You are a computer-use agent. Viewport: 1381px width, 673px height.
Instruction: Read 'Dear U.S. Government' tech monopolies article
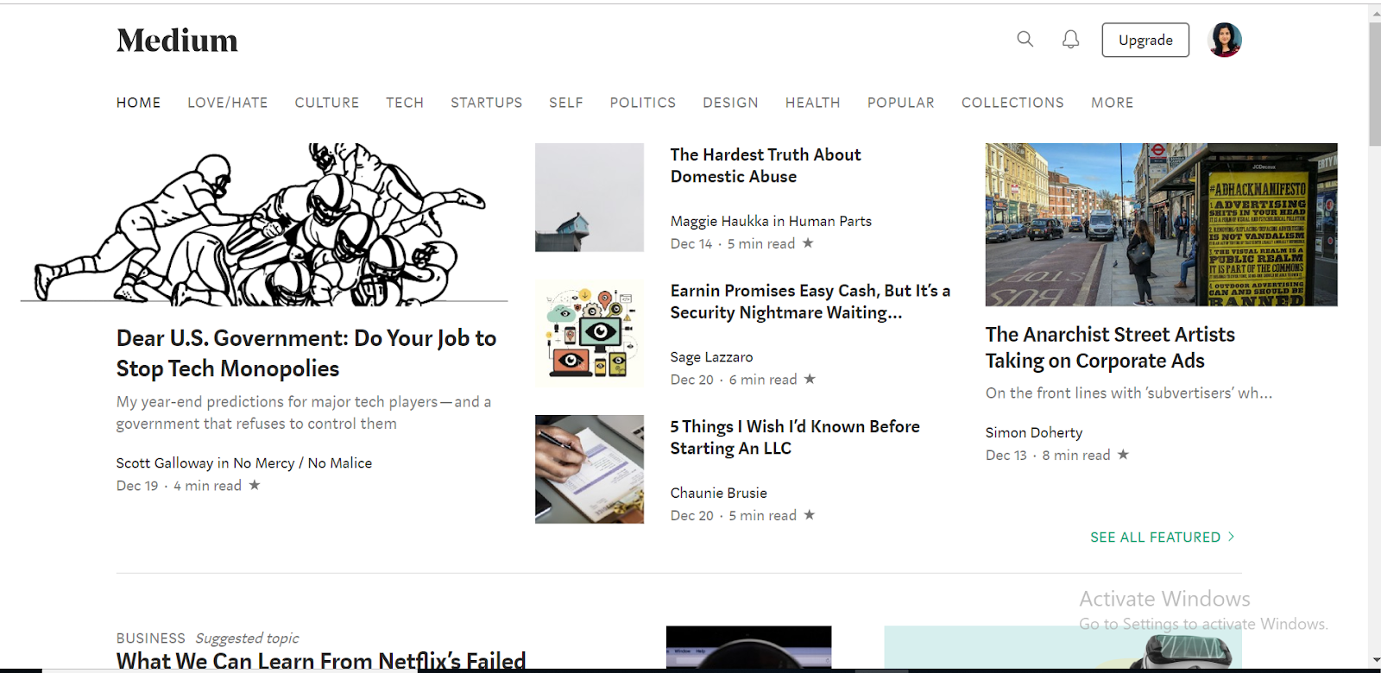[x=306, y=353]
